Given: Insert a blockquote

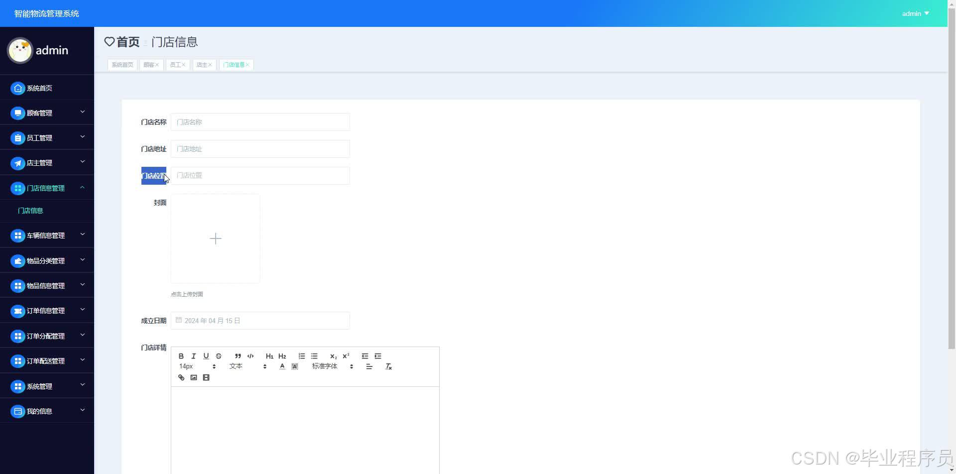Looking at the screenshot, I should [x=238, y=356].
